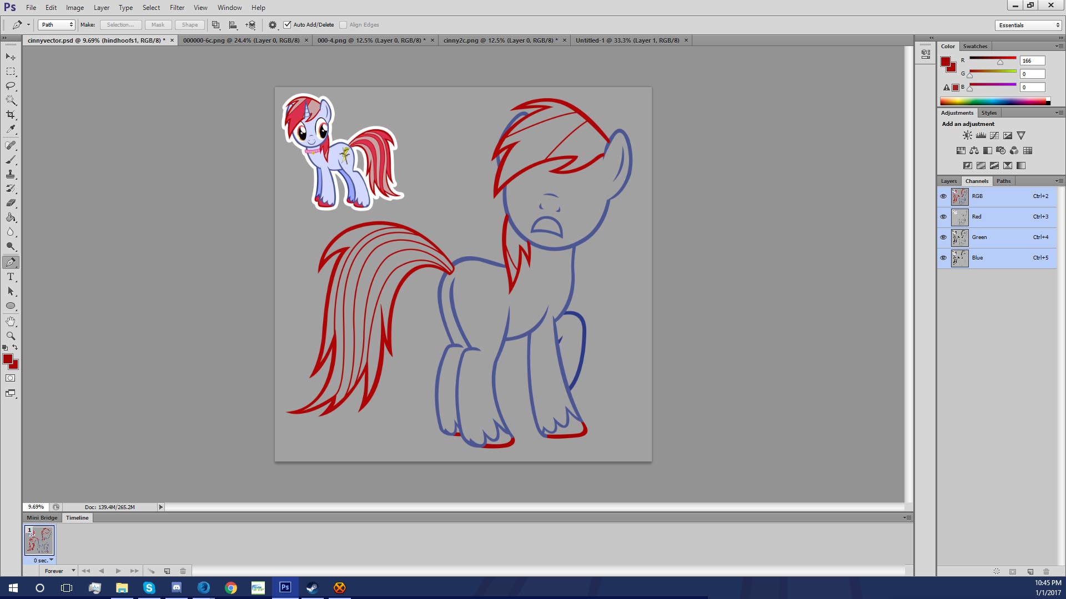Click the Selection... make button
Viewport: 1066px width, 599px height.
pos(120,25)
